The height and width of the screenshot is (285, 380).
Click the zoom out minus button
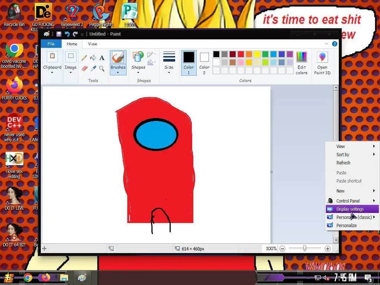(x=282, y=249)
